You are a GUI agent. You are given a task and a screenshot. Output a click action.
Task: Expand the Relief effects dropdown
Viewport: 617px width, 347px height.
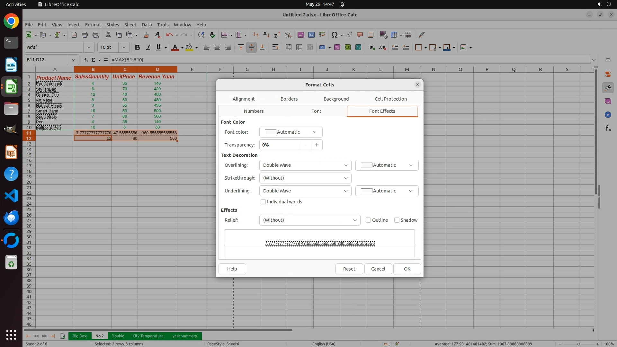pyautogui.click(x=309, y=220)
